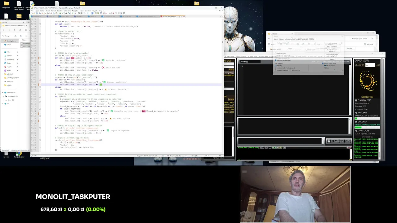This screenshot has height=223, width=397.
Task: Select 'Gdy nieaktywne' transparency radio button
Action: coord(325,66)
